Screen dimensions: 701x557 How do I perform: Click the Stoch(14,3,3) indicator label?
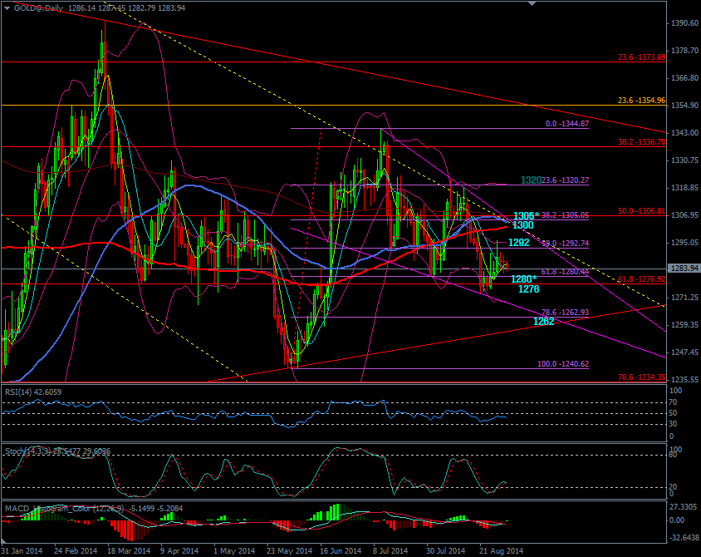tap(57, 451)
